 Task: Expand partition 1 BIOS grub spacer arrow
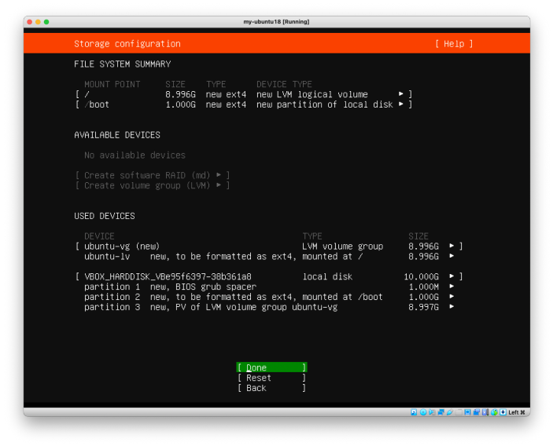(x=452, y=286)
